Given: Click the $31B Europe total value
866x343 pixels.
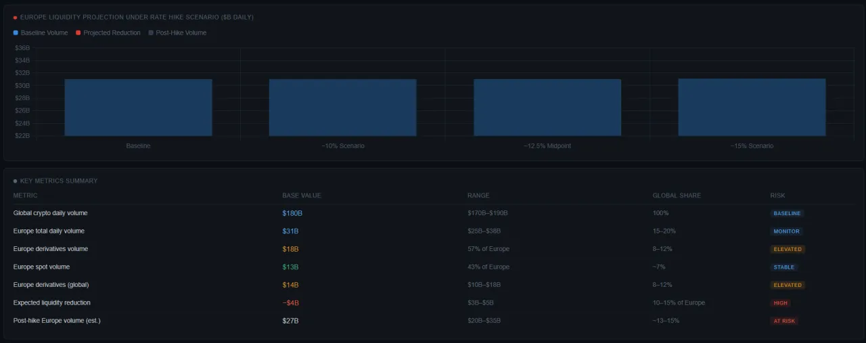Looking at the screenshot, I should [x=290, y=231].
